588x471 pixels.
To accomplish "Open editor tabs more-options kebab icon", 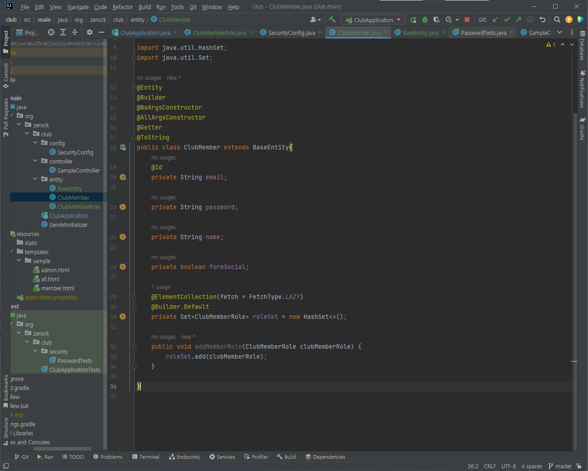I will coord(572,32).
